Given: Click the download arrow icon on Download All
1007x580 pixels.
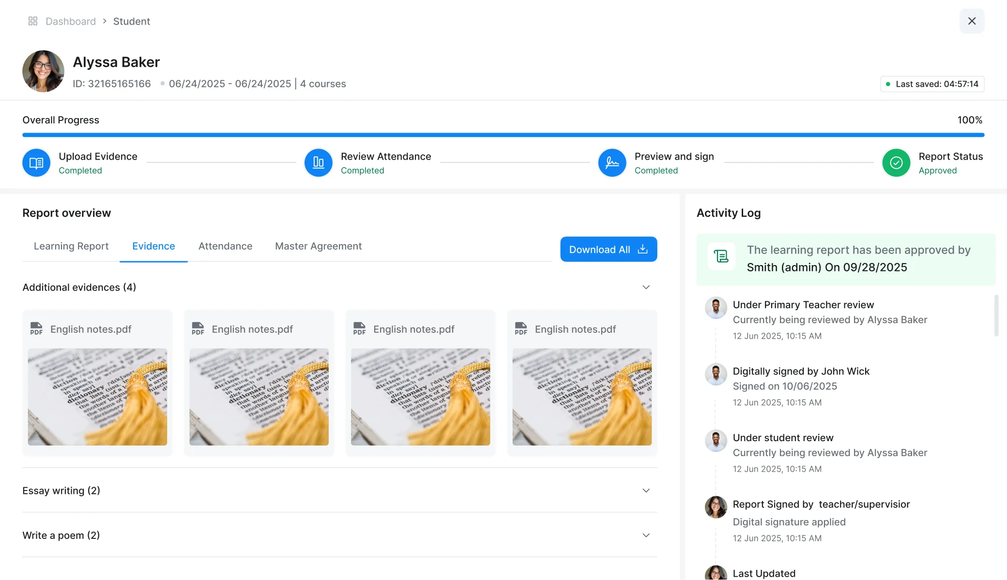Looking at the screenshot, I should pos(642,249).
